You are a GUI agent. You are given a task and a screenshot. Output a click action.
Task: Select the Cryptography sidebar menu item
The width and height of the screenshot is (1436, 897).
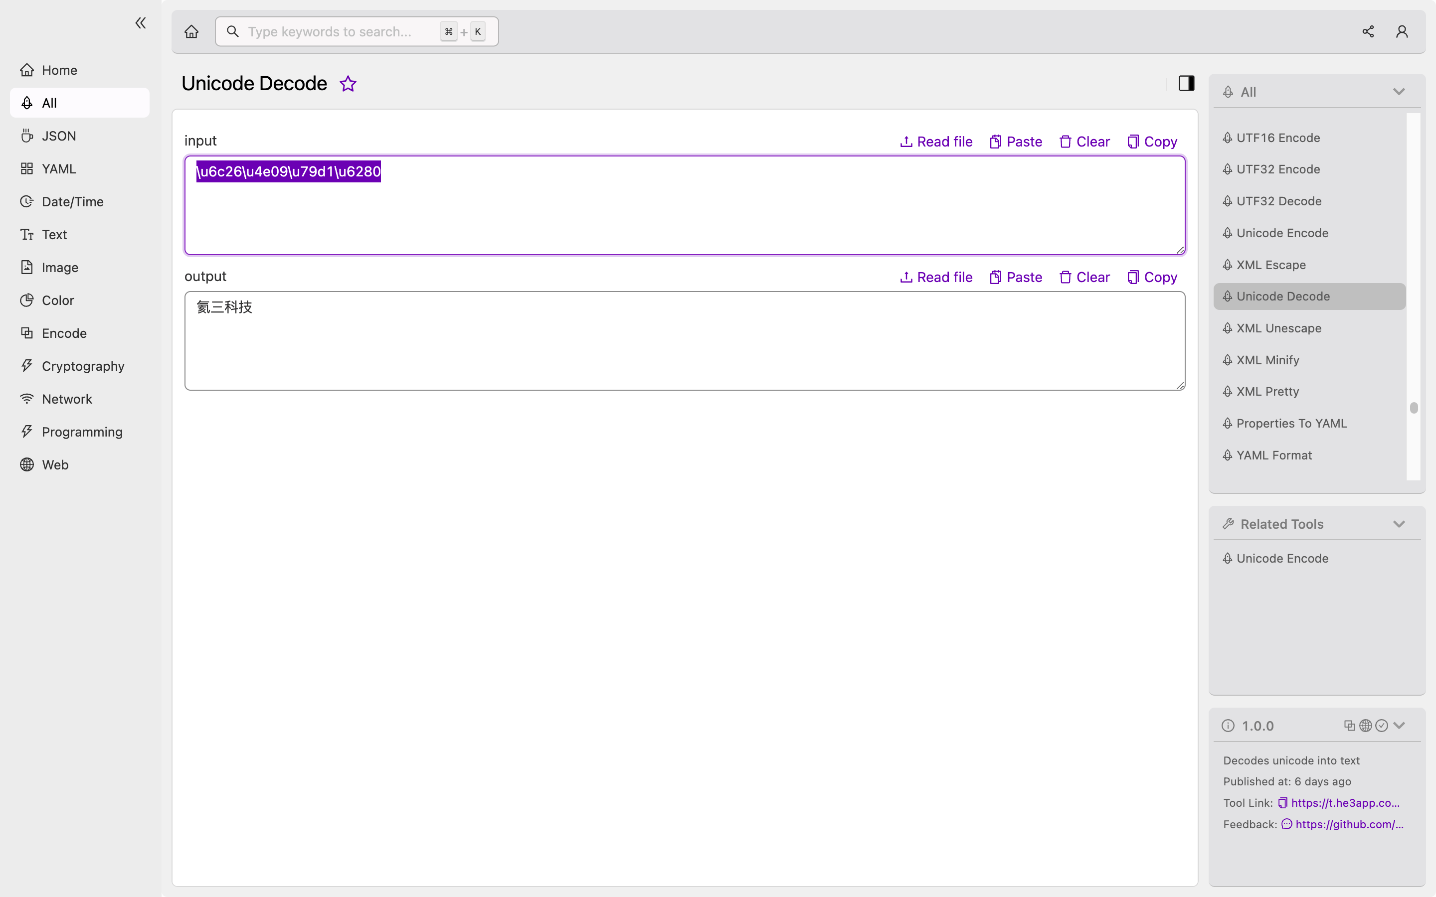[x=83, y=365]
